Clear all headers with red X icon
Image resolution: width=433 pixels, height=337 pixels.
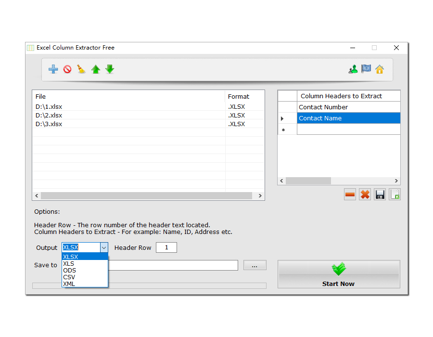[x=365, y=194]
